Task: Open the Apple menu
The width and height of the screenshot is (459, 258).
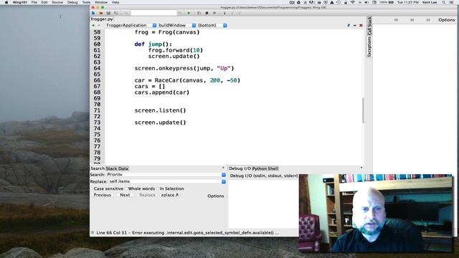Action: (6, 2)
